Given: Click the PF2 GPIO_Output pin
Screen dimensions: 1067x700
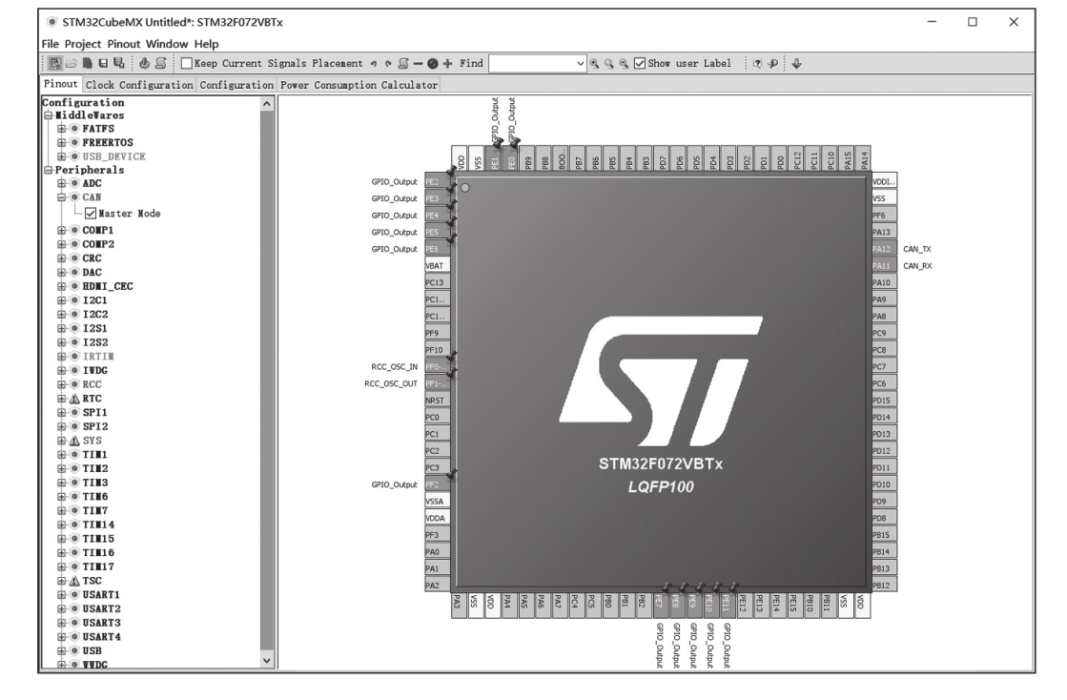Looking at the screenshot, I should point(438,484).
